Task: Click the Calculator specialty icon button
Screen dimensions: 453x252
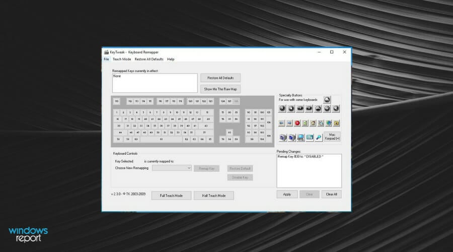Action: [310, 138]
